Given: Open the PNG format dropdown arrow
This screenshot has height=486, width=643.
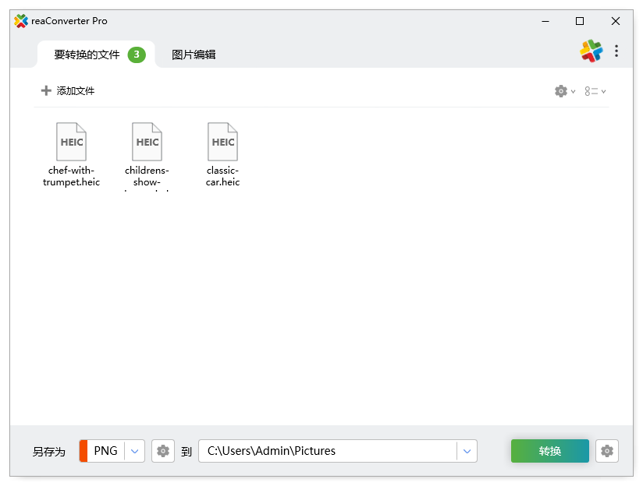Looking at the screenshot, I should point(135,451).
